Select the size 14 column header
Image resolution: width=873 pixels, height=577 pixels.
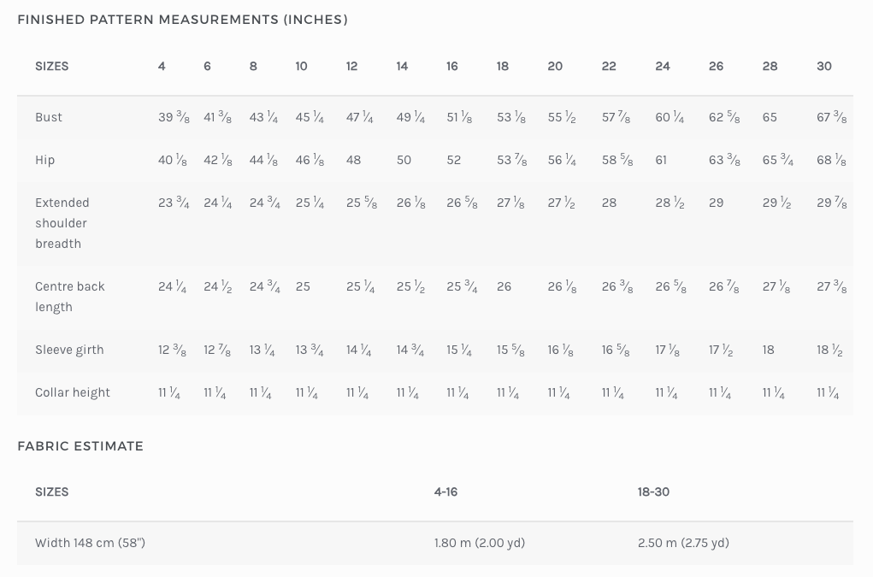pos(402,66)
